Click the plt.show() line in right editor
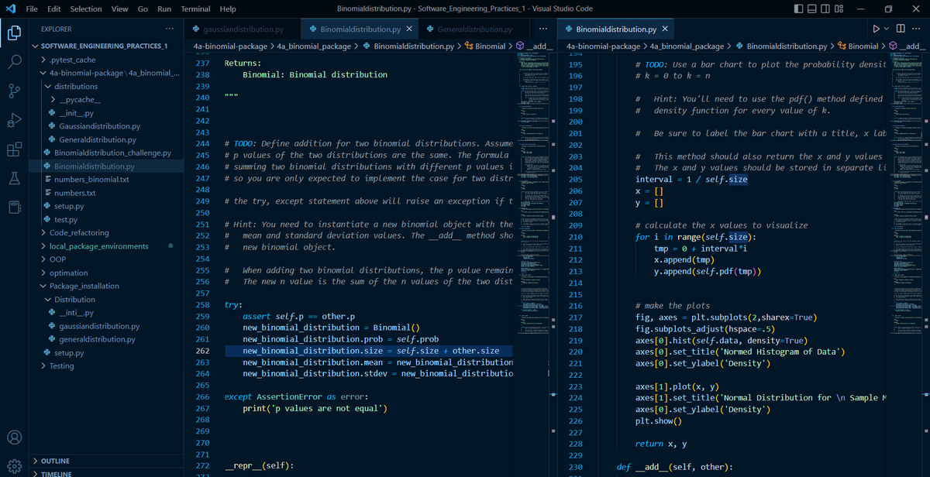This screenshot has width=930, height=477. [658, 420]
